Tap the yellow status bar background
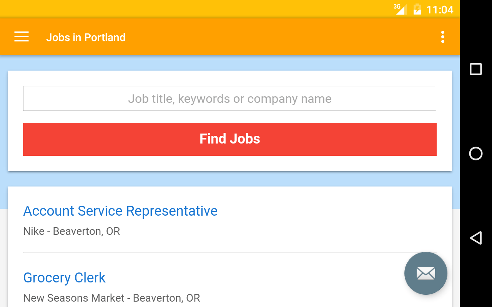This screenshot has width=492, height=307. pyautogui.click(x=192, y=9)
